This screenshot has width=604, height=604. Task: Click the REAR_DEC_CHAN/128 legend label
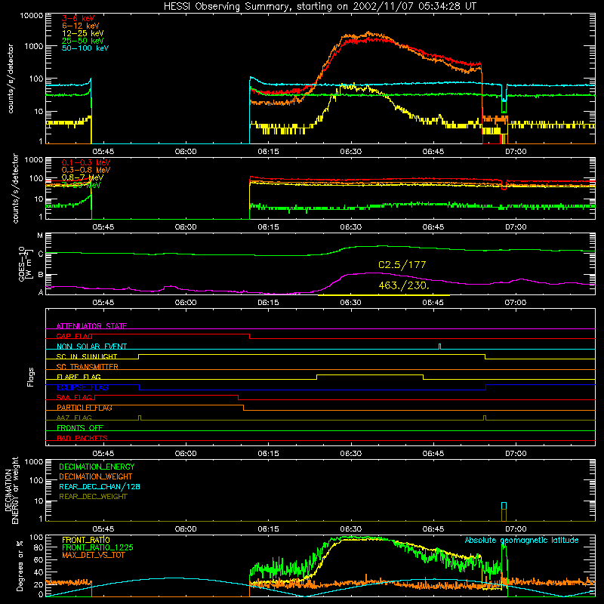pos(100,486)
